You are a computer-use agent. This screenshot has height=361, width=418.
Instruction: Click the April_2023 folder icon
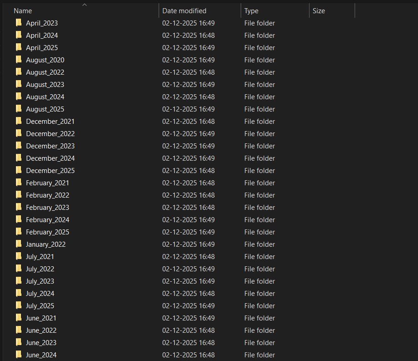[x=19, y=23]
